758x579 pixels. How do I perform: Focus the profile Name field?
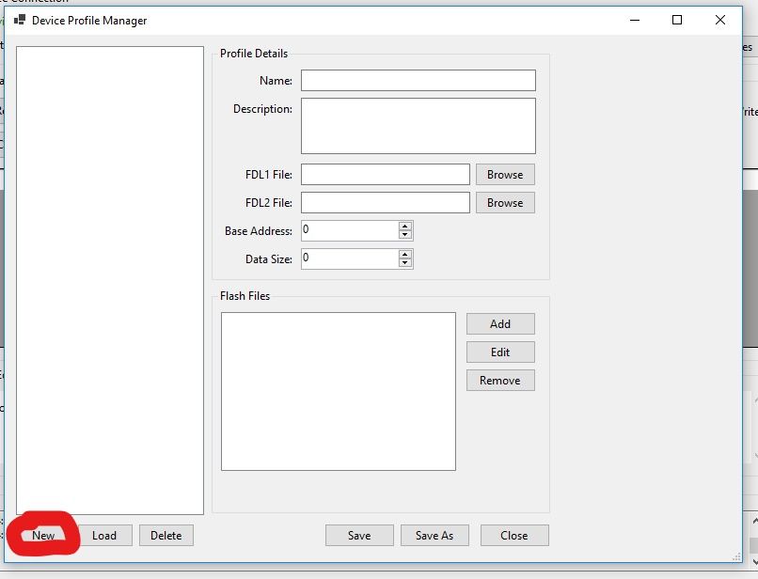coord(418,81)
